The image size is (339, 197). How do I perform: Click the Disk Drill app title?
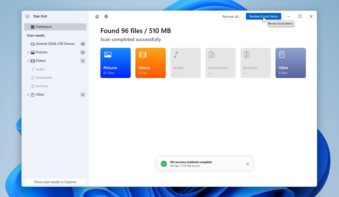(x=40, y=17)
